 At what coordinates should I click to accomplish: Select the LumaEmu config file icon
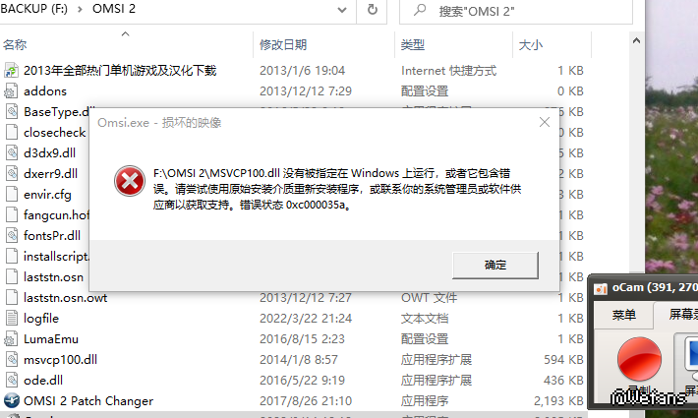pyautogui.click(x=11, y=338)
